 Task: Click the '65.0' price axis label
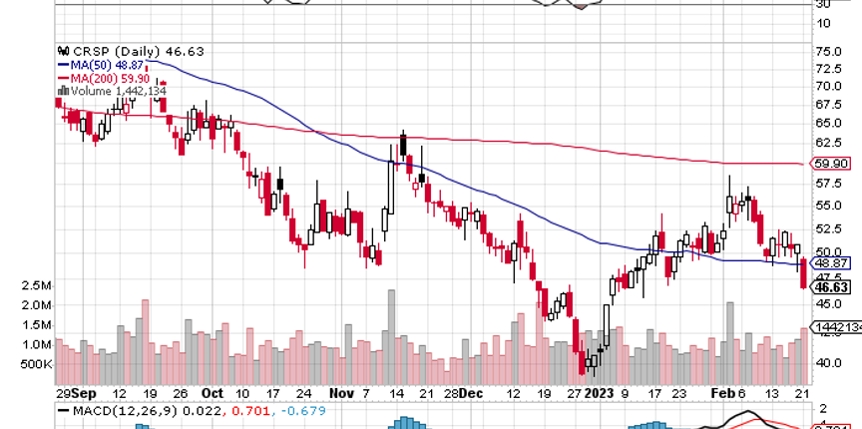point(828,123)
